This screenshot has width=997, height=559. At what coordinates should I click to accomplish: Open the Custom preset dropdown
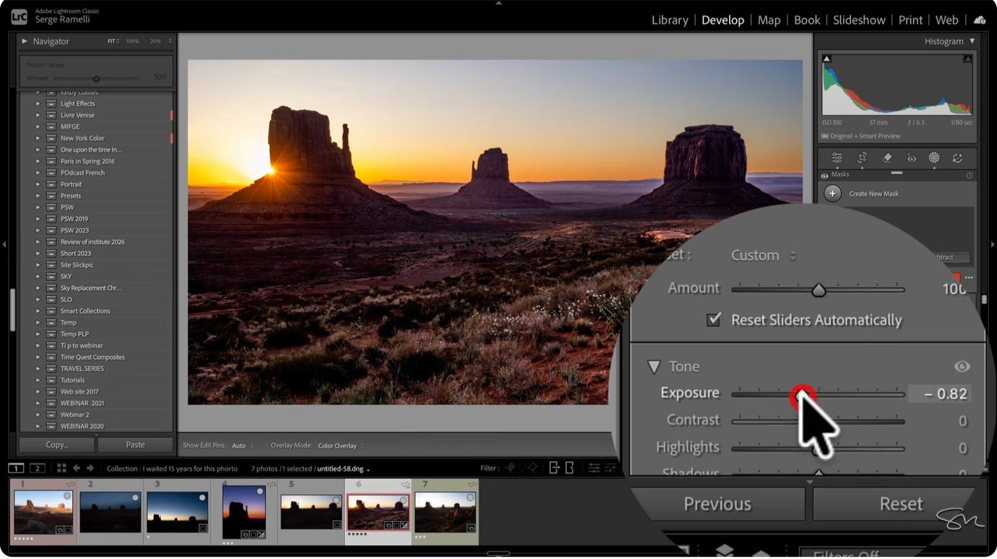coord(763,255)
